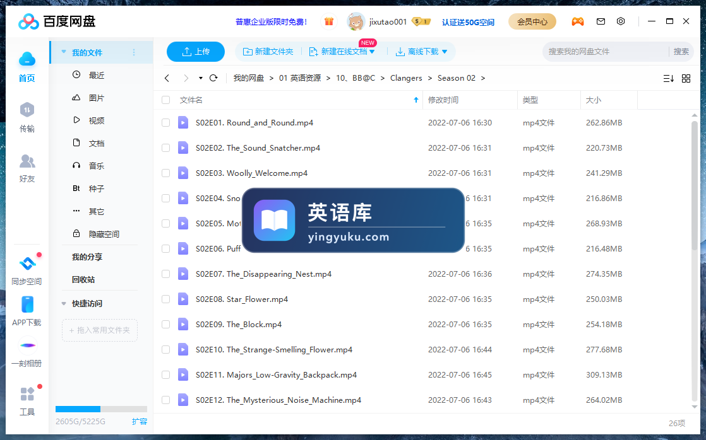Switch to grid view icon
This screenshot has width=706, height=440.
686,79
